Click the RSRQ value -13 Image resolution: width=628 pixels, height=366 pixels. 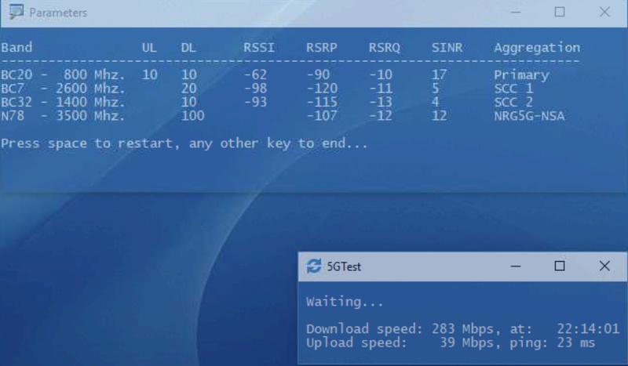(x=381, y=102)
